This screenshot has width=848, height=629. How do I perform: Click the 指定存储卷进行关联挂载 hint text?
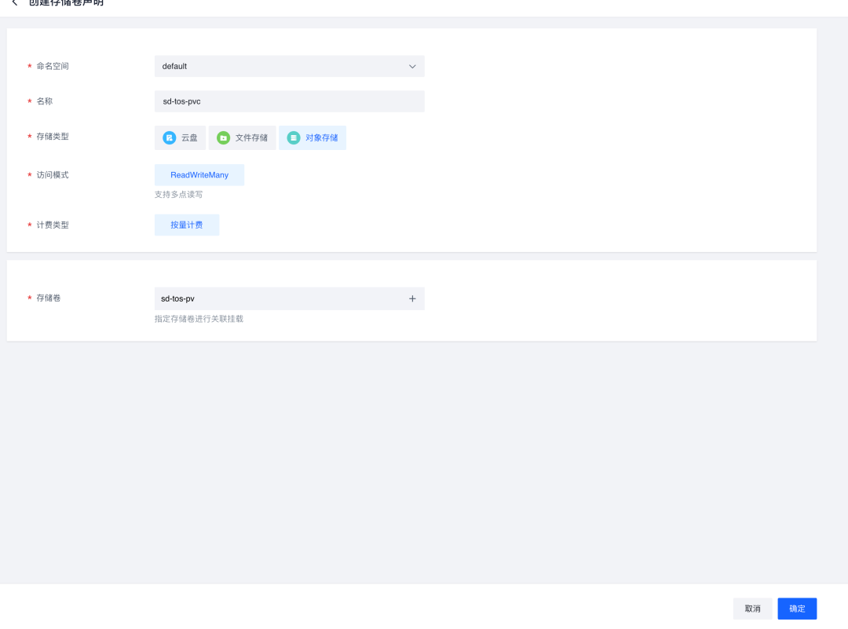coord(199,319)
